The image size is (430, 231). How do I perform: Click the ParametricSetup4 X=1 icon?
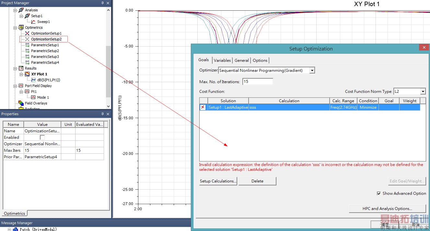pos(27,62)
